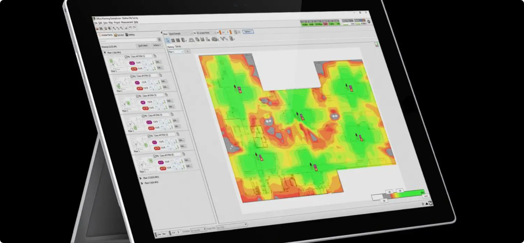Viewport: 524px width, 243px height.
Task: Open the Map menu
Action: coord(111,23)
